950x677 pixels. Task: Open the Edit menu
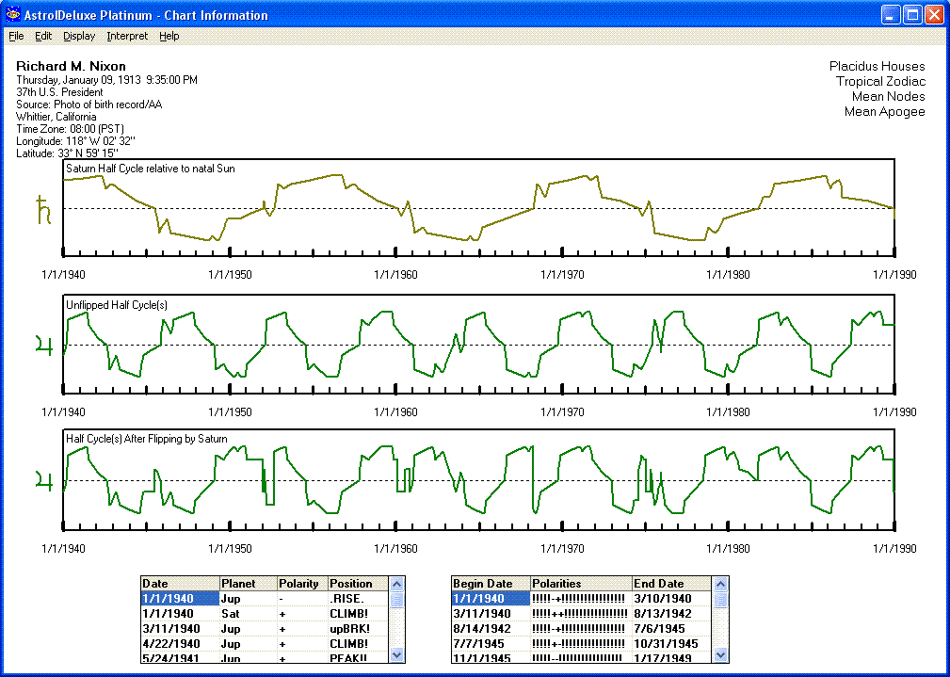pos(43,36)
